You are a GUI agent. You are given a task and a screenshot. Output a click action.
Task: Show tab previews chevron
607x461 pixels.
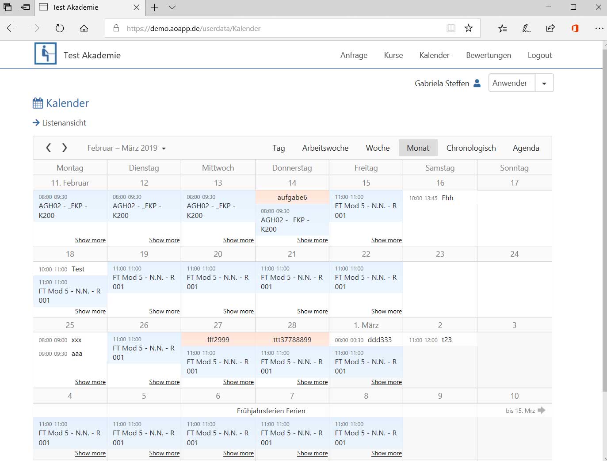pyautogui.click(x=172, y=8)
